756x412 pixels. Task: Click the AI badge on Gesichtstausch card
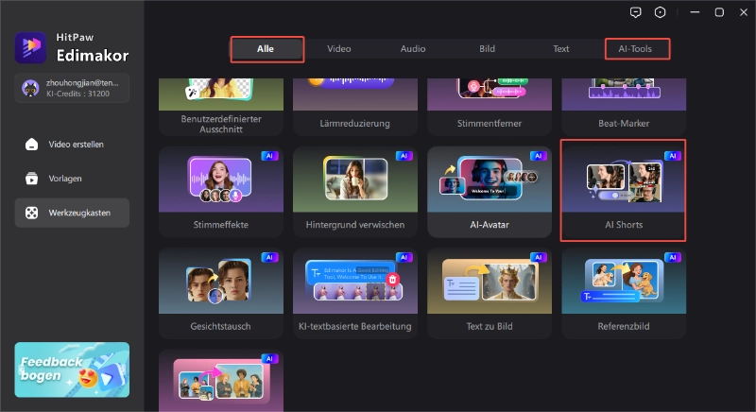(x=269, y=257)
